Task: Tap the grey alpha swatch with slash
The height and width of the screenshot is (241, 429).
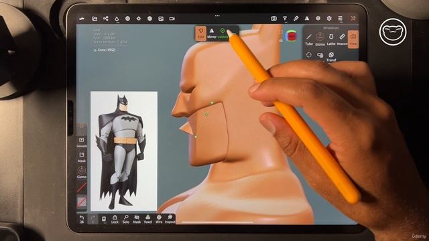Action: point(82,202)
